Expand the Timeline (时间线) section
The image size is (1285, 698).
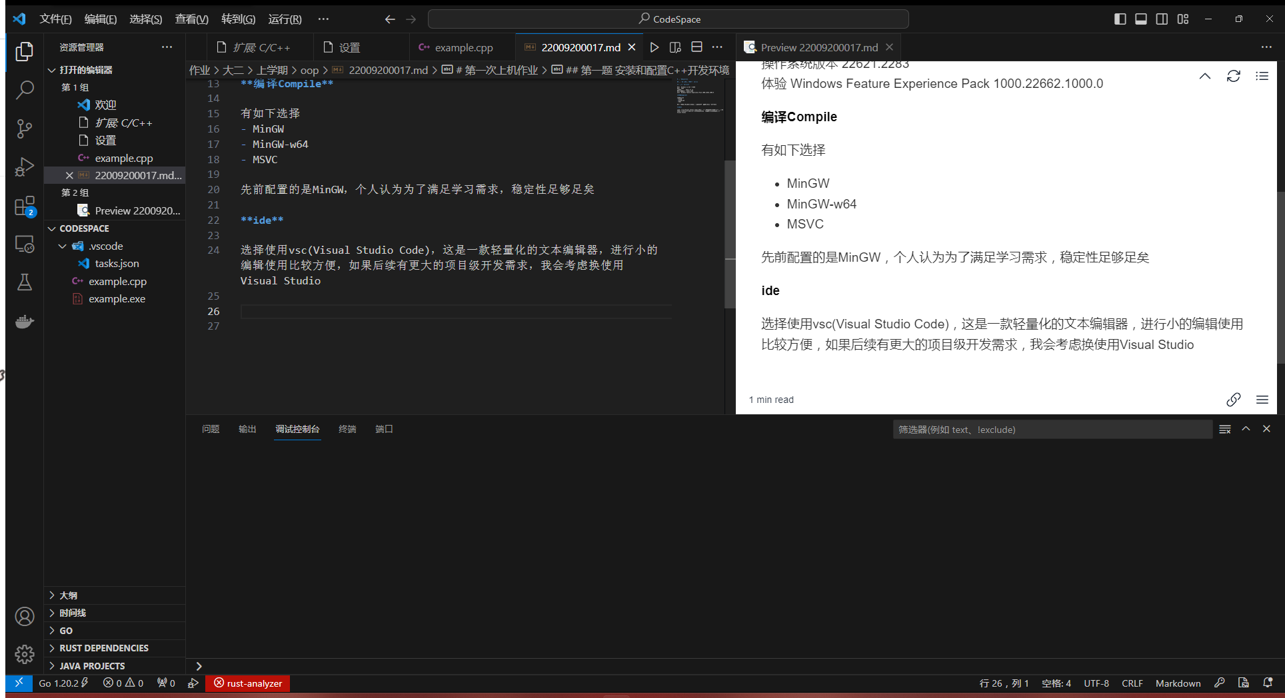click(115, 613)
